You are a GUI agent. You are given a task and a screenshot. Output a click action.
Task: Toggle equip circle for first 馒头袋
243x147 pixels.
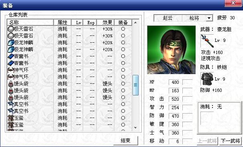tap(123, 84)
